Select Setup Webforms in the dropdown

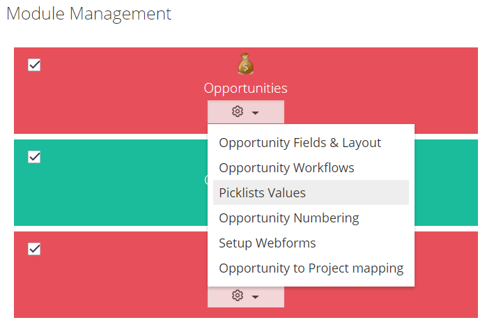(x=267, y=243)
